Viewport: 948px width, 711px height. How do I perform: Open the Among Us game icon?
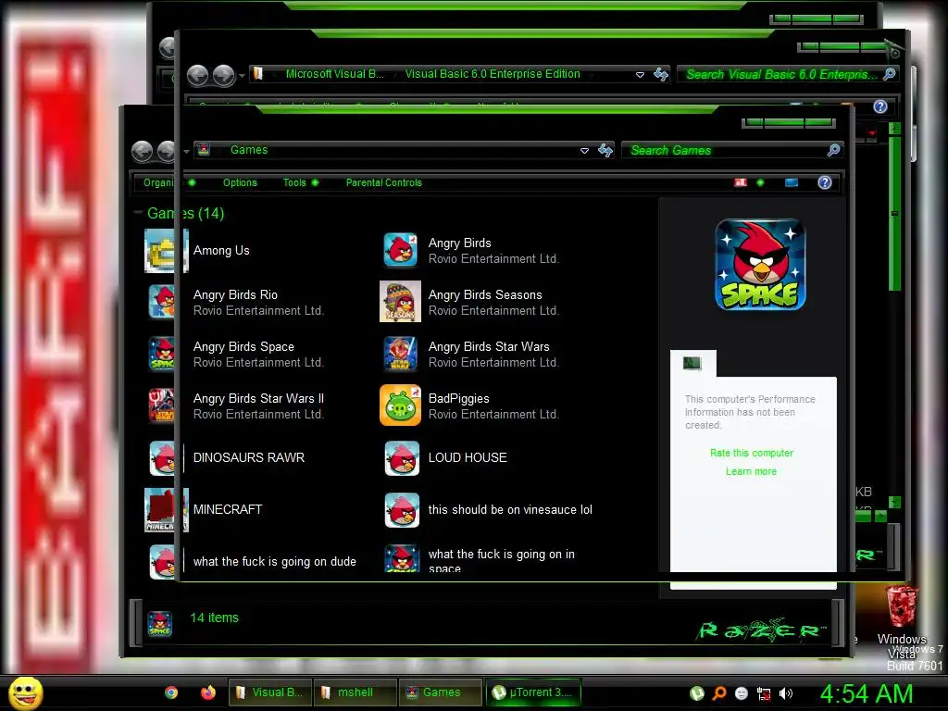tap(167, 250)
